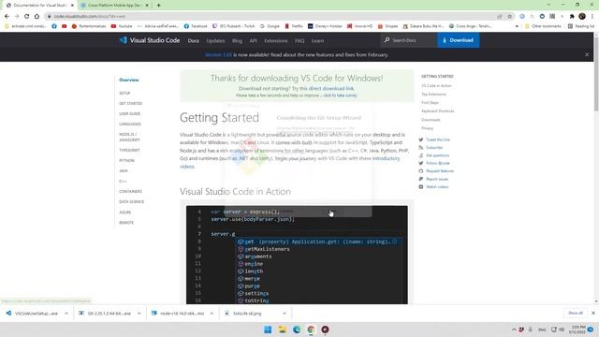Viewport: 599px width, 337px height.
Task: Expand C++ in the docs sidebar
Action: 123,181
